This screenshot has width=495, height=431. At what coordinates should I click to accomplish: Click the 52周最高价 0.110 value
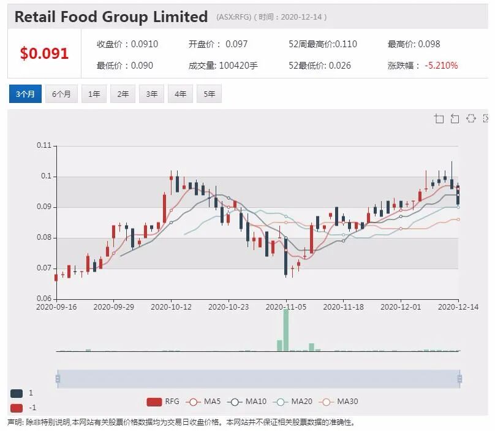coord(323,44)
